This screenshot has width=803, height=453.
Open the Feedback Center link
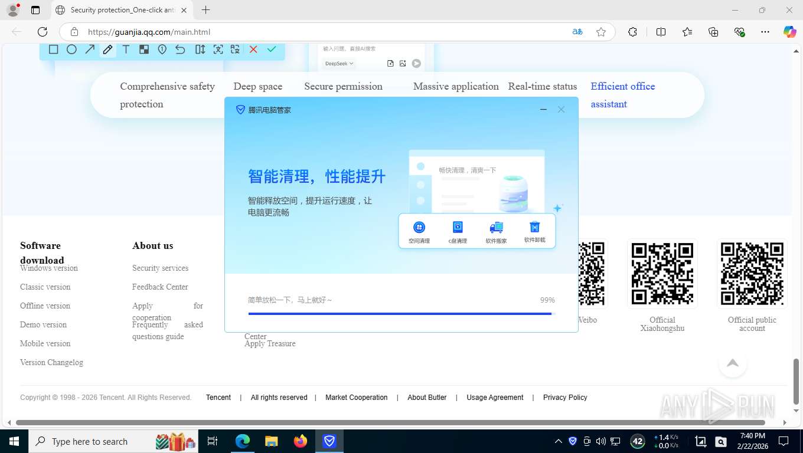(160, 287)
